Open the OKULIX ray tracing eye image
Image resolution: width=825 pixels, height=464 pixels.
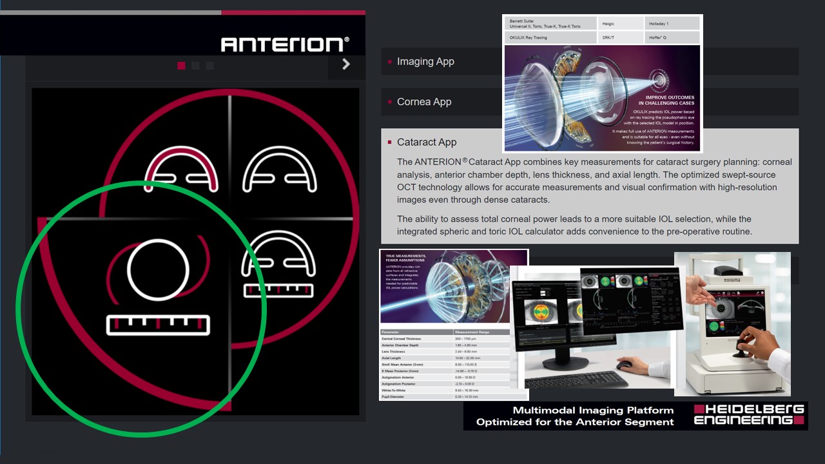click(602, 97)
